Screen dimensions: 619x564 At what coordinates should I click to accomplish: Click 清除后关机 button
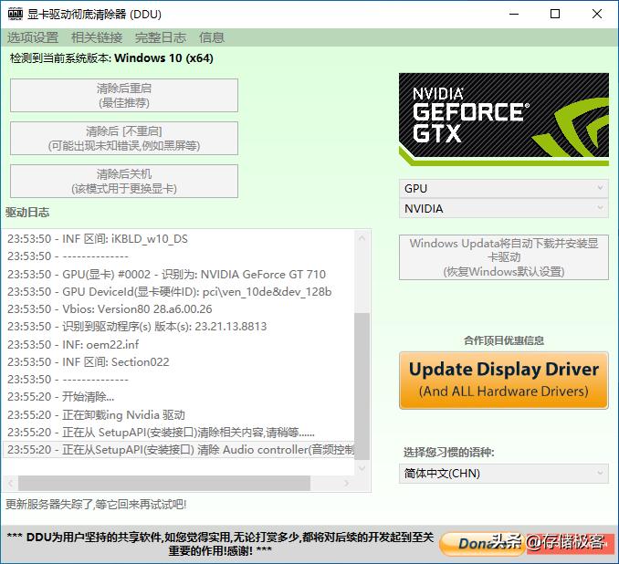point(124,182)
